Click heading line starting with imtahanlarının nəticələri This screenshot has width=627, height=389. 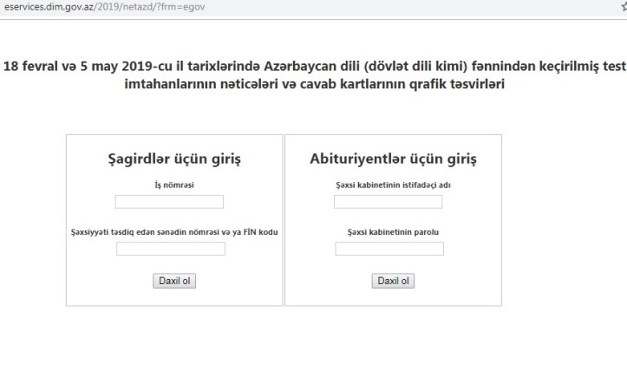[314, 85]
